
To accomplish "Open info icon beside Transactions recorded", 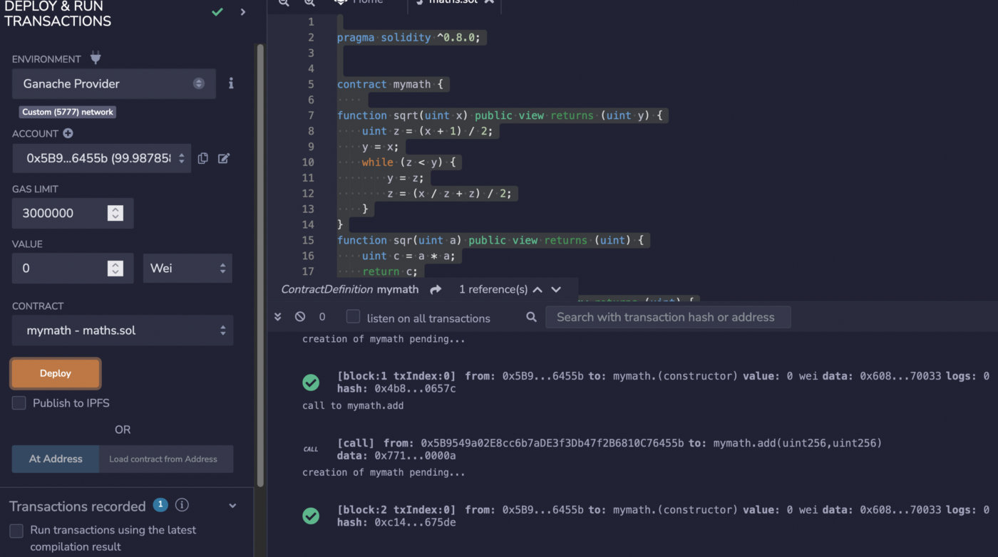I will 182,505.
